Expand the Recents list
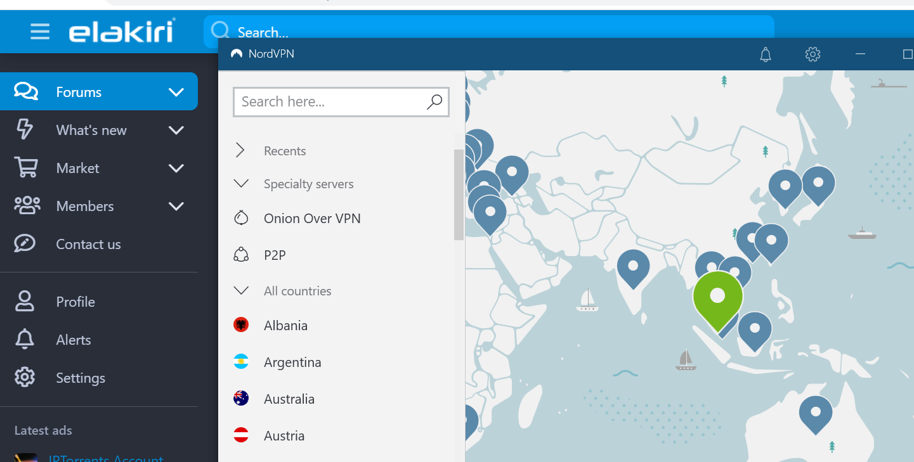This screenshot has width=914, height=462. 240,151
